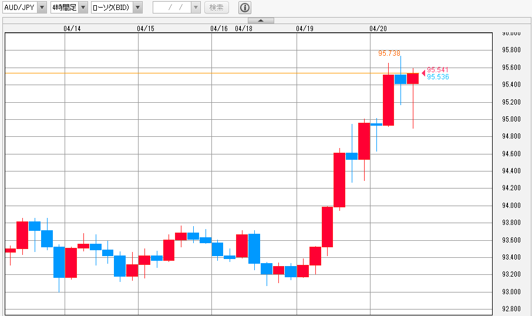Click the 04/15 date label
The width and height of the screenshot is (532, 316).
(146, 29)
